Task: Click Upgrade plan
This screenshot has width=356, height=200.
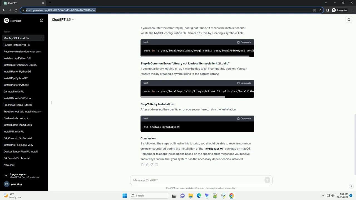Action: click(x=24, y=176)
